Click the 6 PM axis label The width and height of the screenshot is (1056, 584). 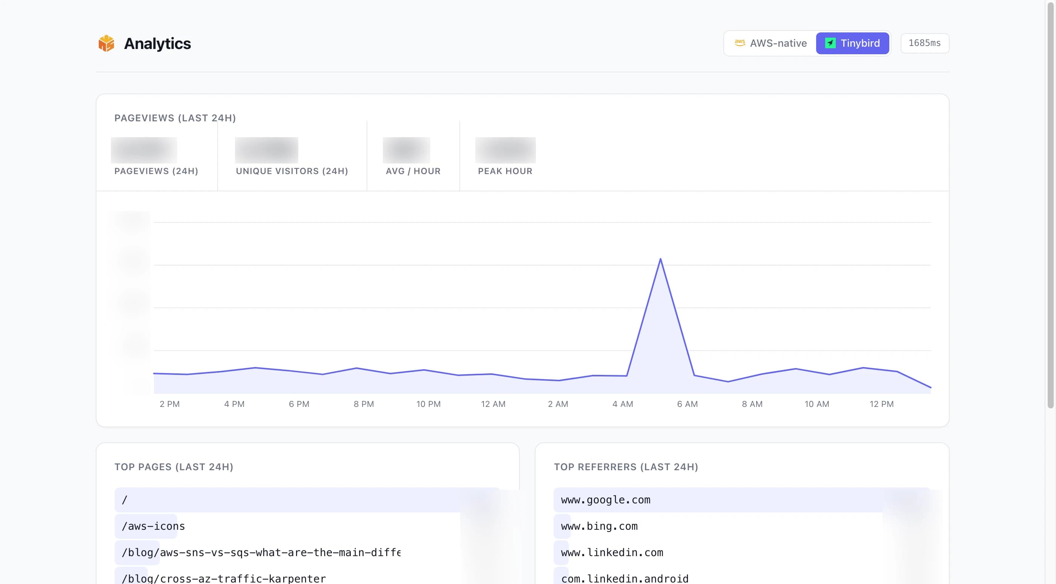coord(299,404)
